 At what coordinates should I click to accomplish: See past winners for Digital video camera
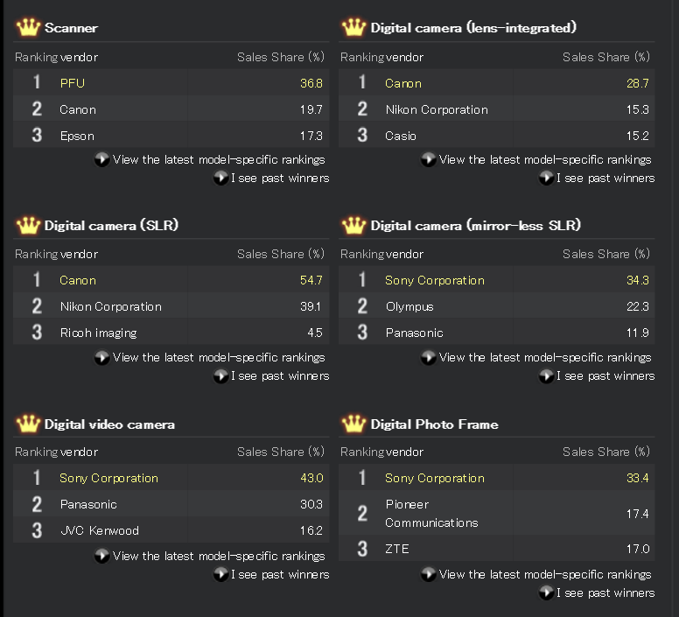[x=280, y=575]
